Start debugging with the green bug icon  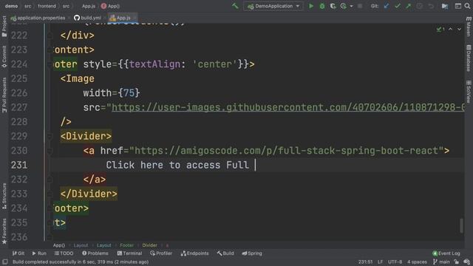point(322,6)
